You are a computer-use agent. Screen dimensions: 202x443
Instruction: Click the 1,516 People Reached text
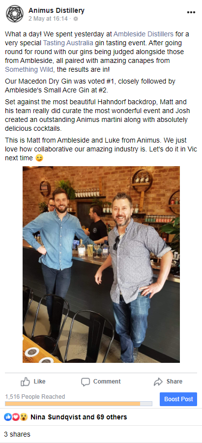(x=35, y=396)
